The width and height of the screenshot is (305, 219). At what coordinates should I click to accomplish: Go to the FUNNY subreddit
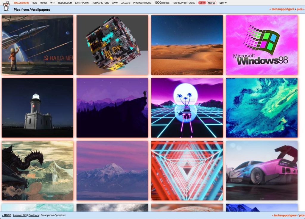click(x=43, y=3)
